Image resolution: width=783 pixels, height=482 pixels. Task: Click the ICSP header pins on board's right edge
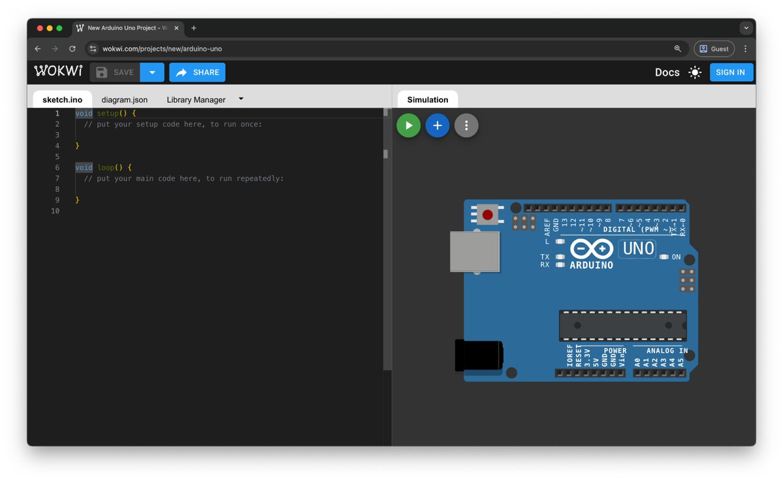tap(687, 280)
